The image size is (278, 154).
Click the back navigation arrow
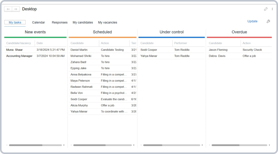tap(8, 9)
